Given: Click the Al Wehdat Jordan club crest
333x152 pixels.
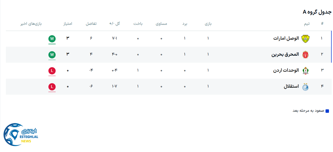Looking at the screenshot, I should (x=305, y=71).
